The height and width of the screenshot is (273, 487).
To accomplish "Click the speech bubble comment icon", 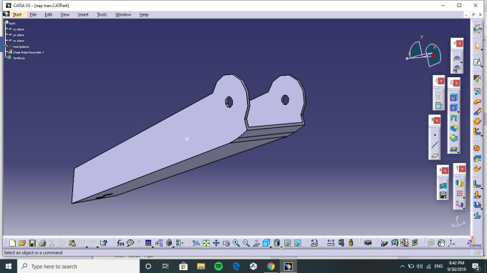I will click(130, 243).
